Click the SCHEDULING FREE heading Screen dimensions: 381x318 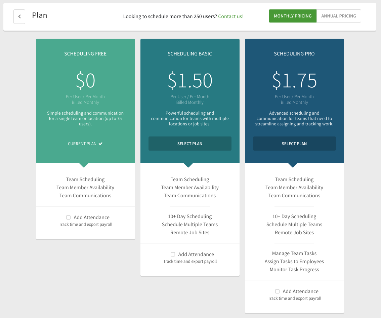tap(85, 54)
